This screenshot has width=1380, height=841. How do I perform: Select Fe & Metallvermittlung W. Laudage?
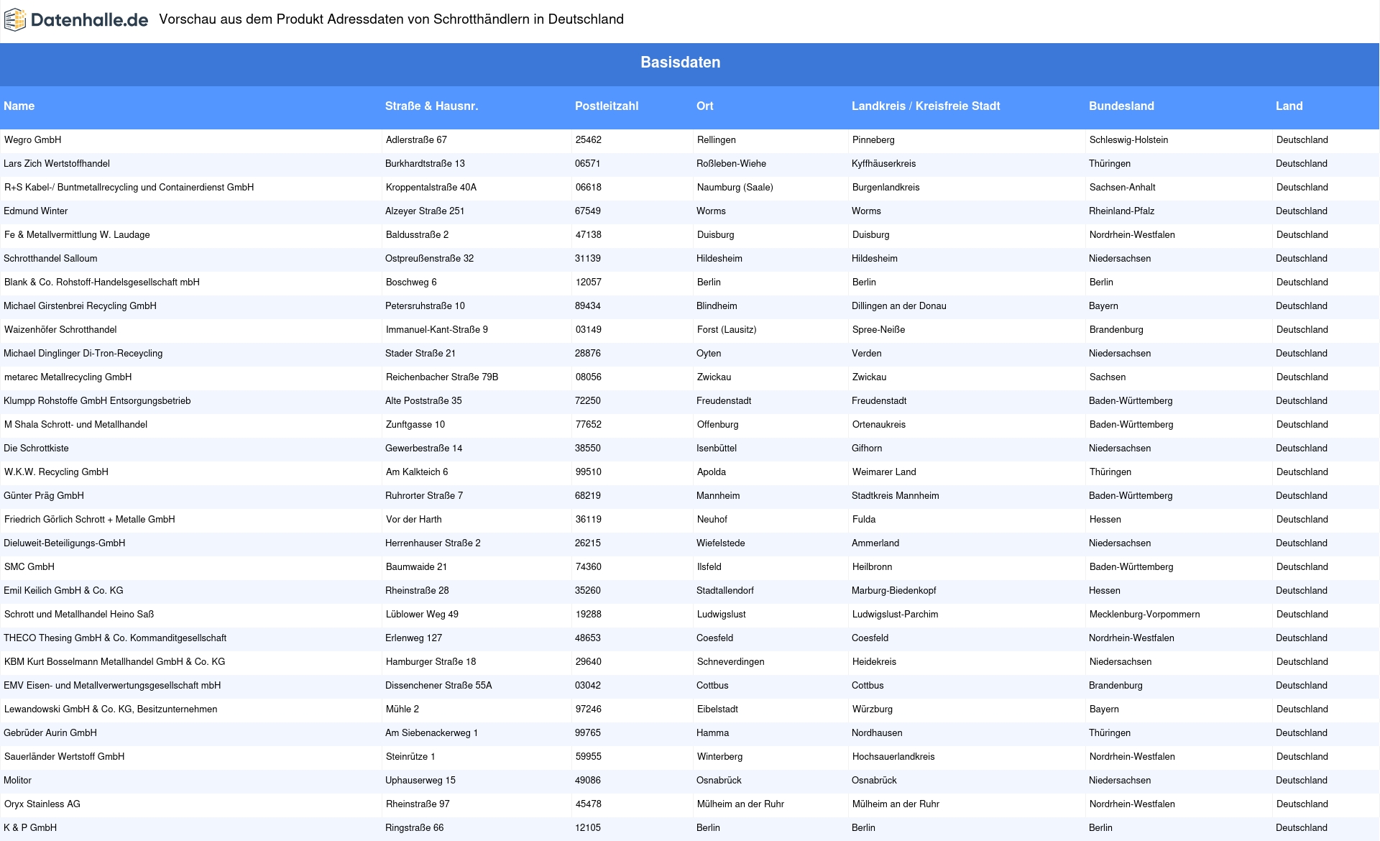click(77, 235)
